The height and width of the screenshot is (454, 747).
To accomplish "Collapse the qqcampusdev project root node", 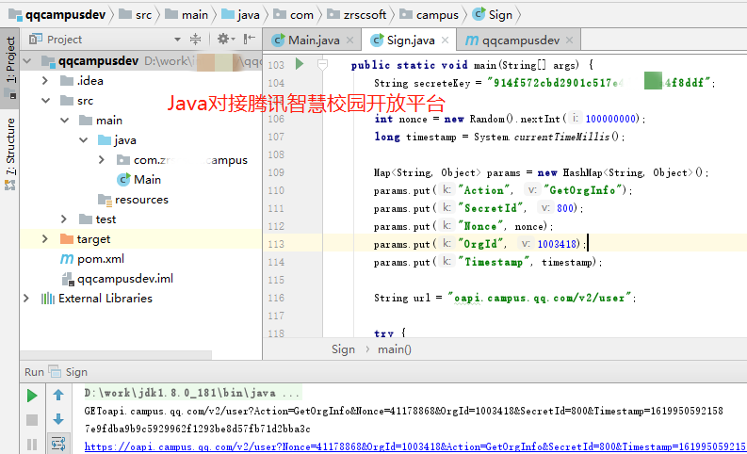I will (27, 61).
